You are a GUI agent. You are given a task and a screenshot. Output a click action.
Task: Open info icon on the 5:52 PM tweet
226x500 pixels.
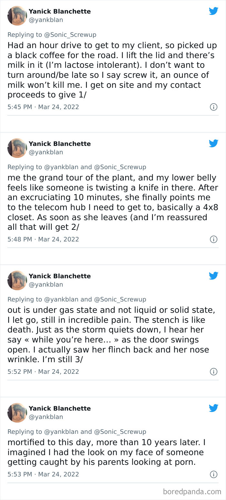213,372
